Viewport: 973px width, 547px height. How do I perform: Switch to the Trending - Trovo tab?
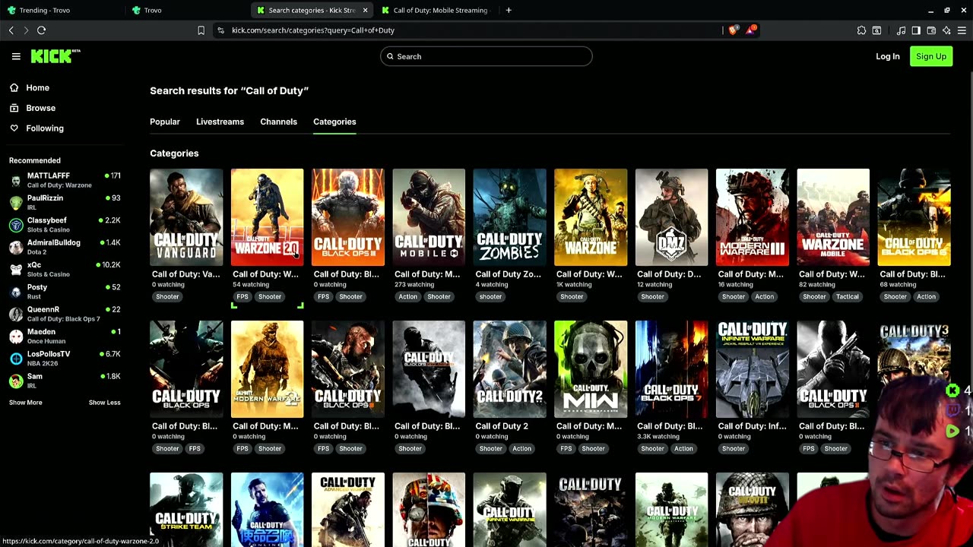pyautogui.click(x=63, y=10)
